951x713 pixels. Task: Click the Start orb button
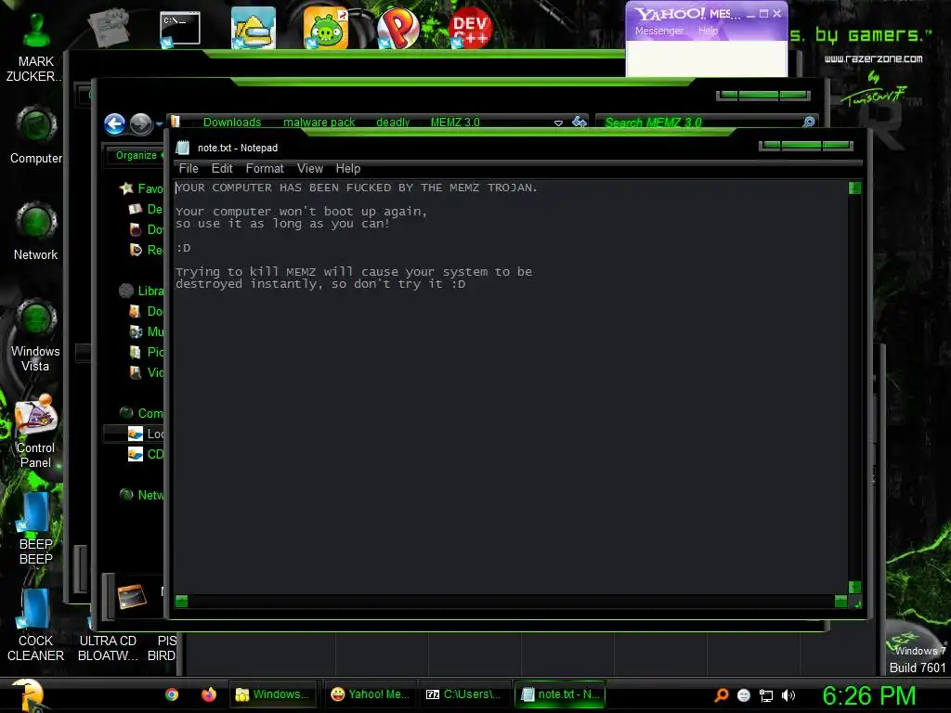point(27,694)
